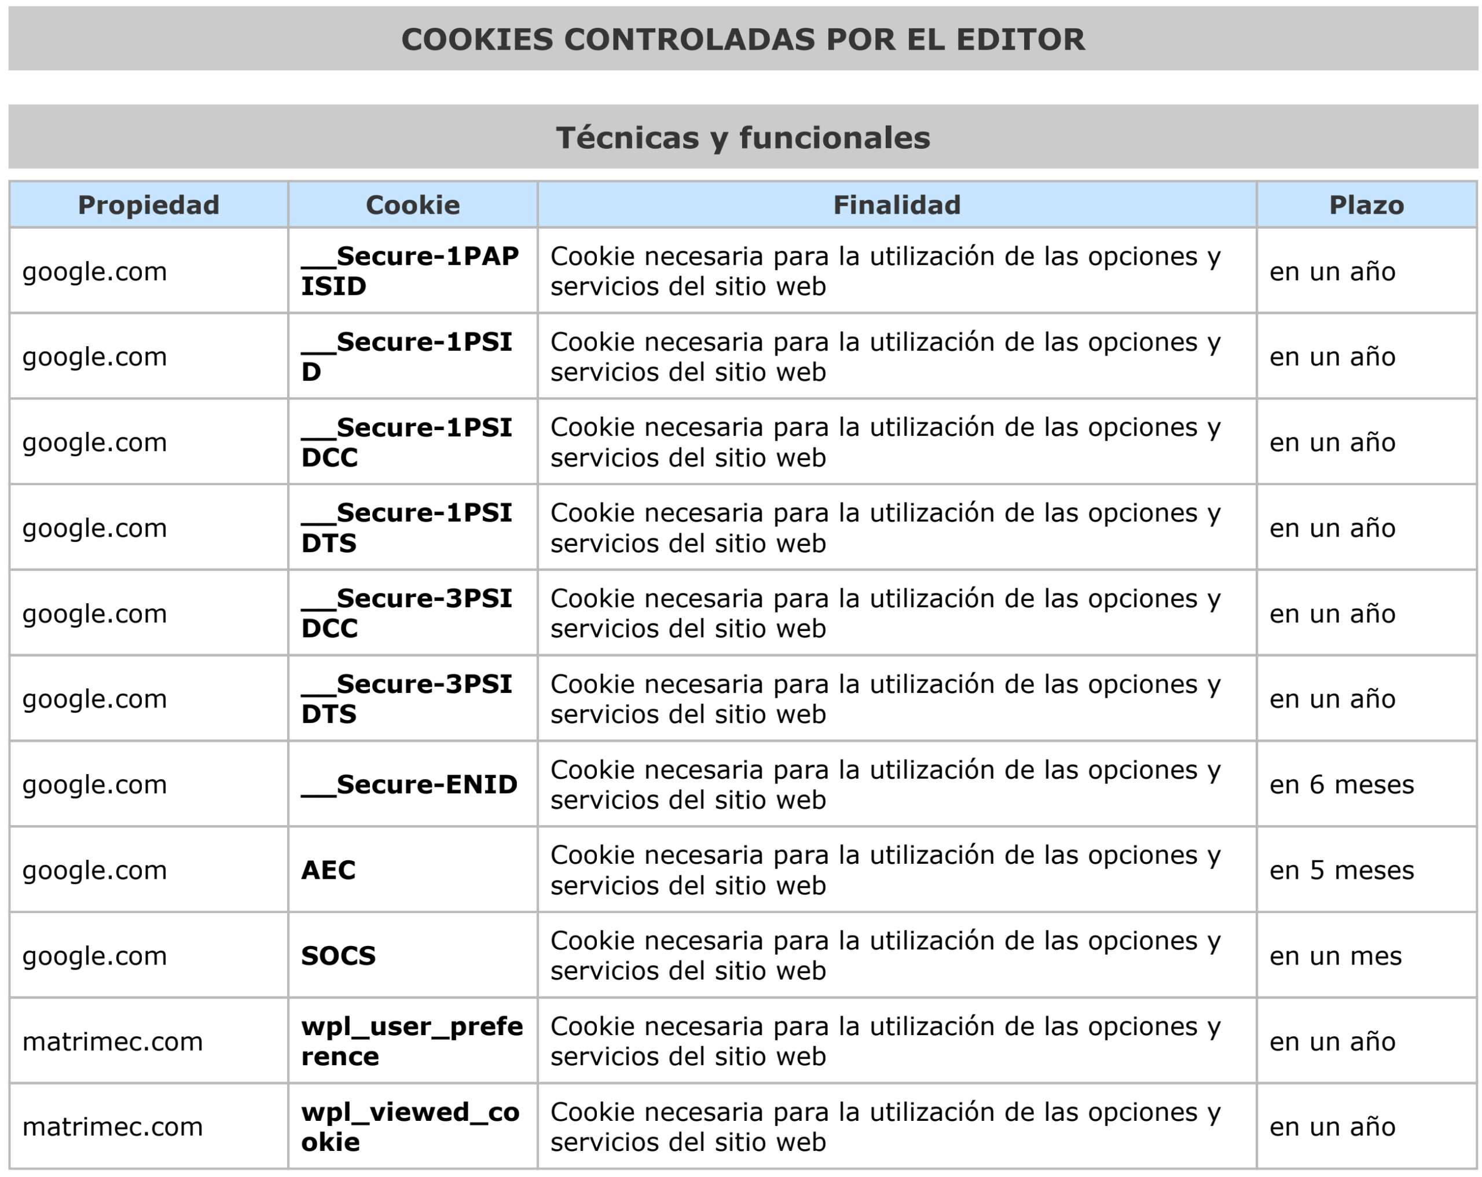Click the __Secure-ENID cookie name
Image resolution: width=1482 pixels, height=1177 pixels.
pos(410,784)
